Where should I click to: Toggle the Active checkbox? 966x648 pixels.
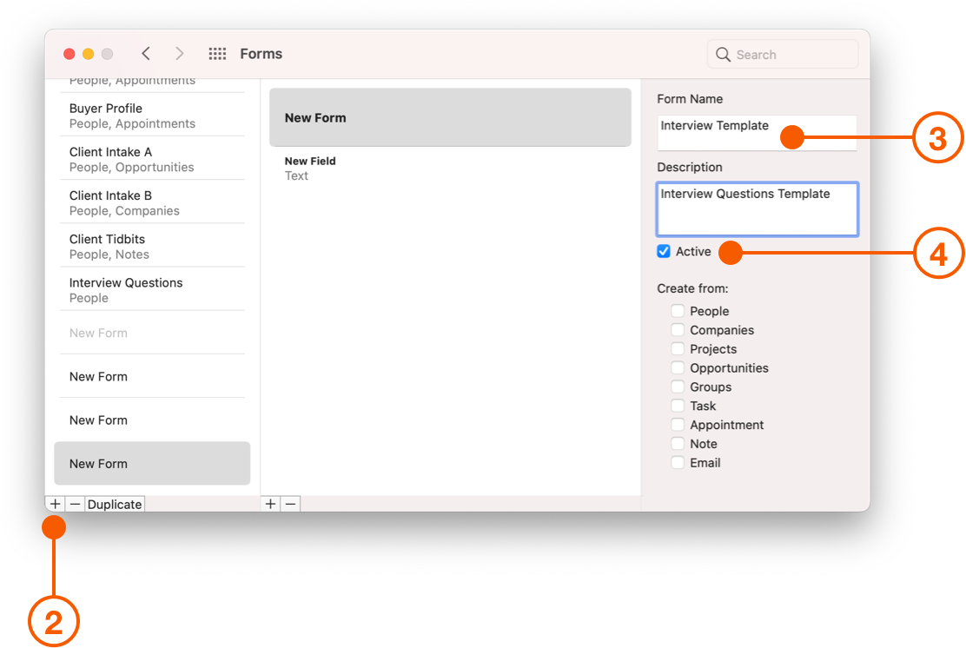(664, 251)
